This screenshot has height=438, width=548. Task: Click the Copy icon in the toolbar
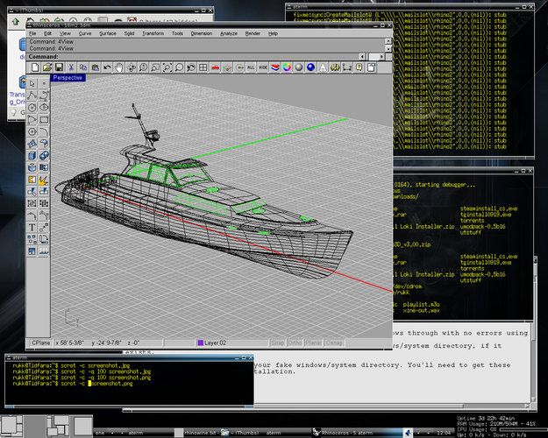point(83,67)
